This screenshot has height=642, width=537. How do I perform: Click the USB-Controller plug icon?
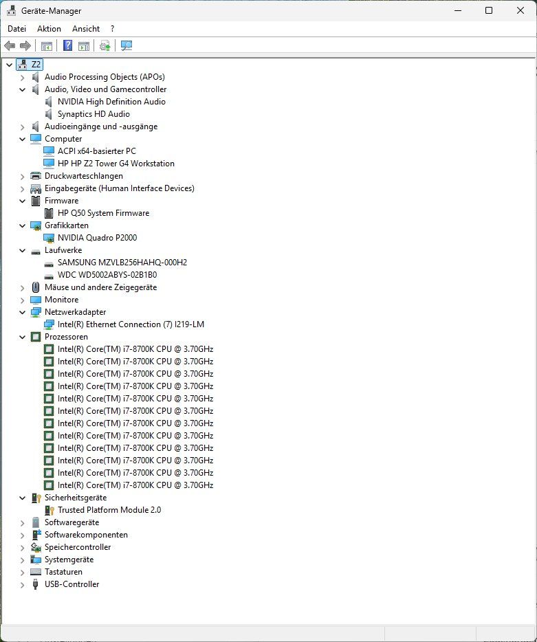(x=36, y=584)
